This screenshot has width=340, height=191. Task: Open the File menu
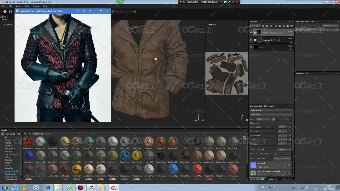3,6
